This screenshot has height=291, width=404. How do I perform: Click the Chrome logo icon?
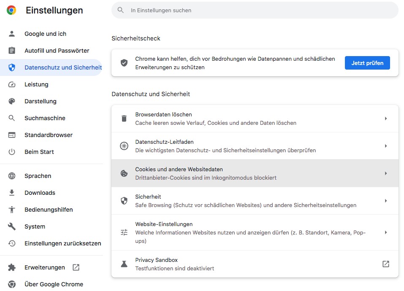(11, 11)
